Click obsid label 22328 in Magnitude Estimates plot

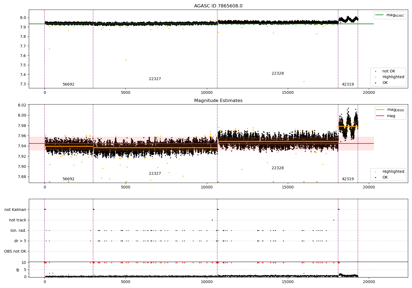(x=278, y=168)
